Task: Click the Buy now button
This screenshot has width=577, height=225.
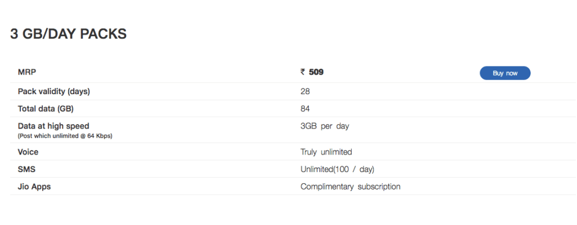Action: 505,73
